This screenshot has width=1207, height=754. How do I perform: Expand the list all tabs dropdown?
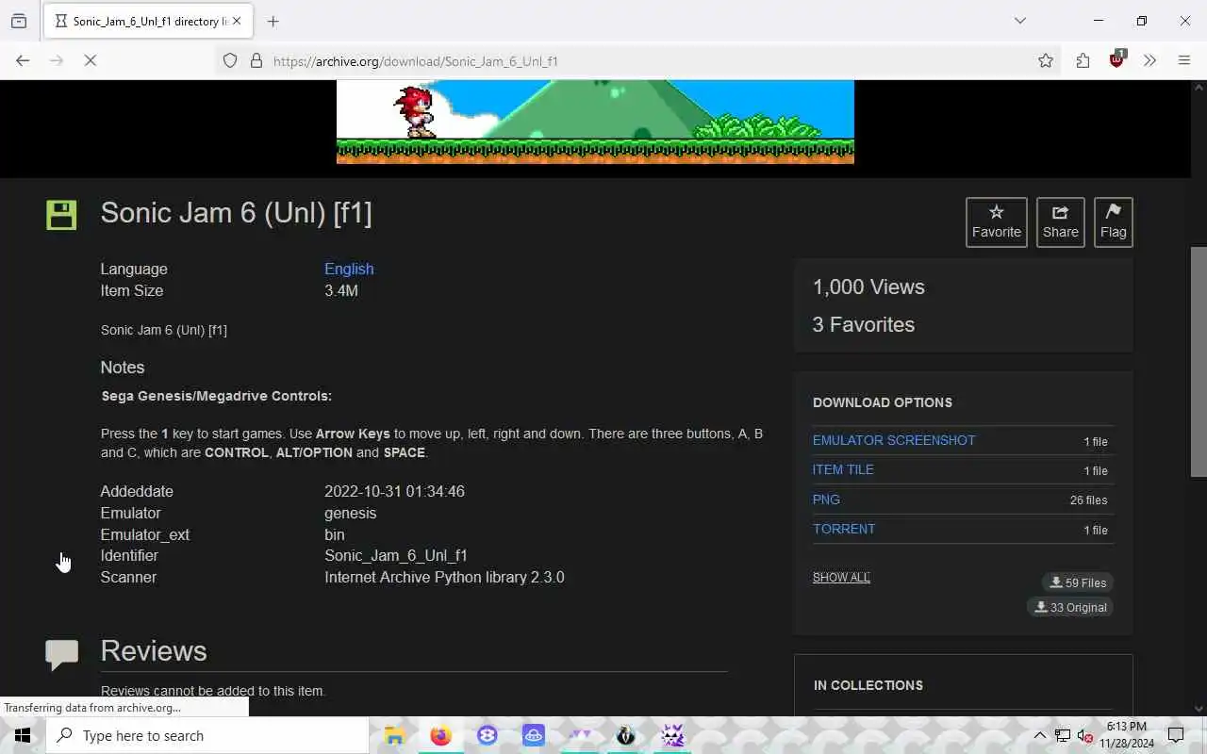tap(1020, 21)
